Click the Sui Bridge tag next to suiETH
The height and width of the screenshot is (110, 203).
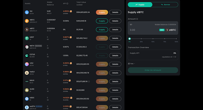pos(39,106)
